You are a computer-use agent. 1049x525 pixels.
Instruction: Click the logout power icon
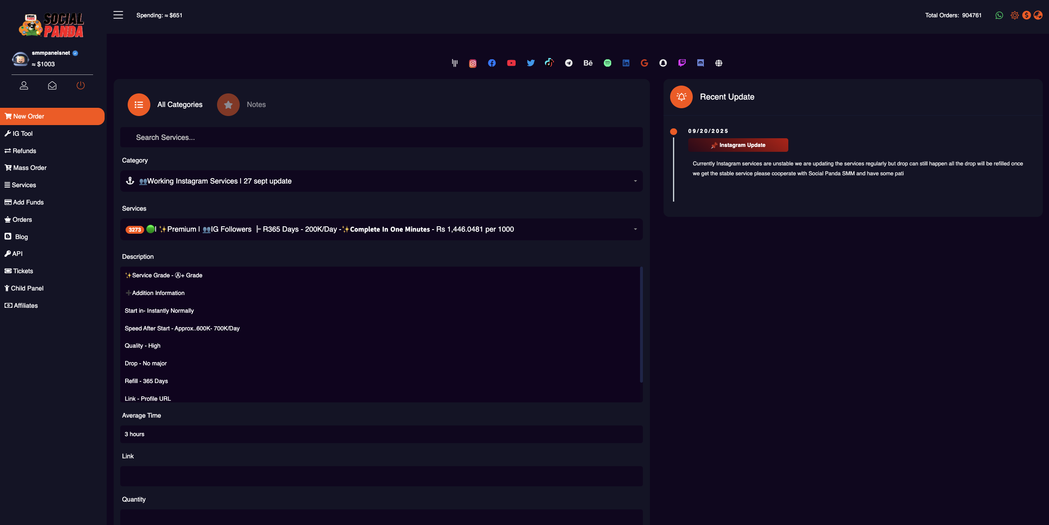click(x=80, y=86)
